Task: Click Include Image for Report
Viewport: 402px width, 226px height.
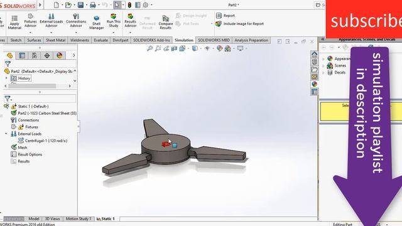Action: click(x=240, y=24)
